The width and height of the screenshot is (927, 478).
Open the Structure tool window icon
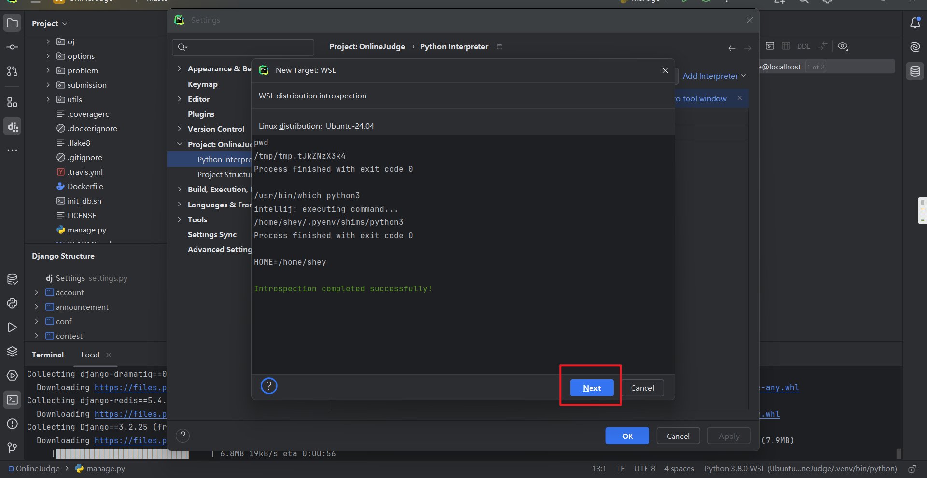13,102
